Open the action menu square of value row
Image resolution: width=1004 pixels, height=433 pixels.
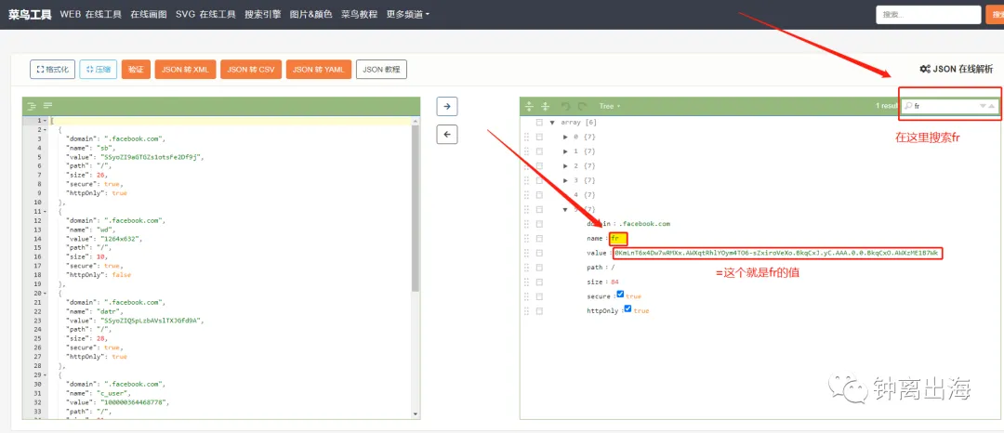coord(539,254)
